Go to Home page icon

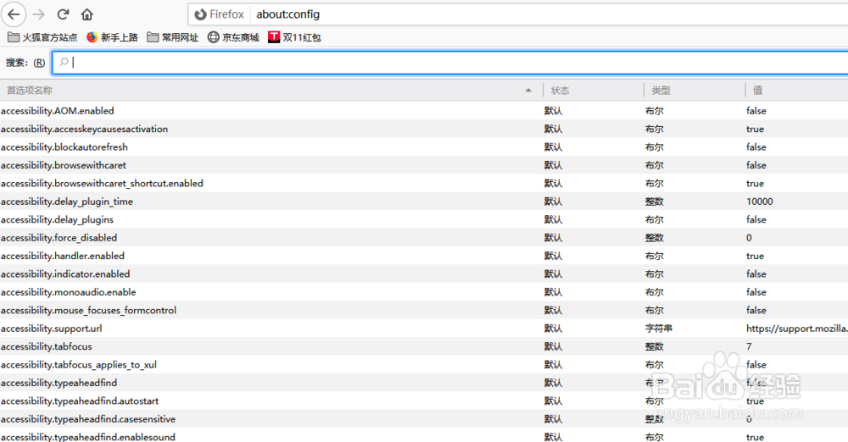(x=87, y=14)
